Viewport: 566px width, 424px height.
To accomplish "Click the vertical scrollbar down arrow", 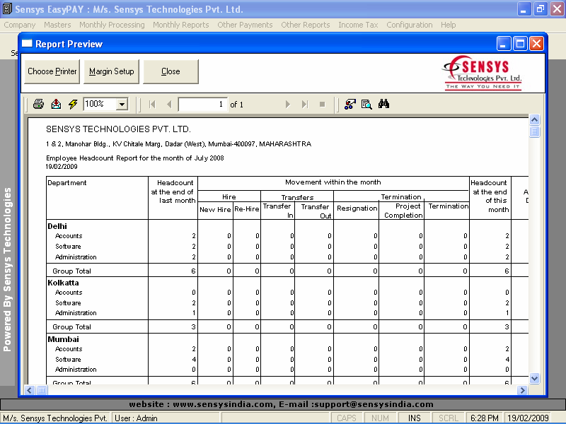I will (534, 378).
